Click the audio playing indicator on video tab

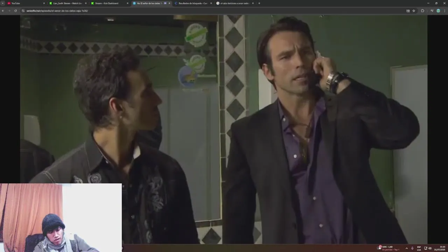pyautogui.click(x=165, y=3)
